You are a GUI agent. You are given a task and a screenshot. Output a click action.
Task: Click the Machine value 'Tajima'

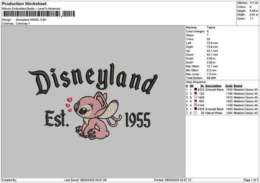pos(211,28)
